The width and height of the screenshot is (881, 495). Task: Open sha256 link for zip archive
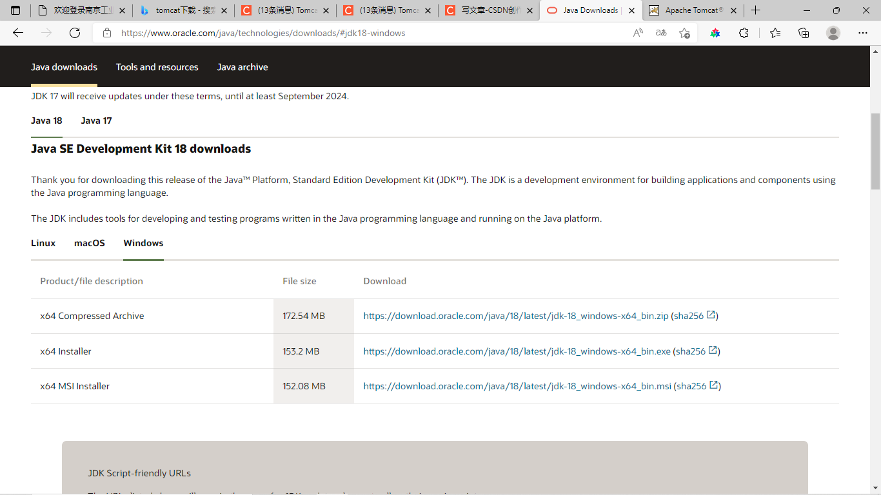695,316
